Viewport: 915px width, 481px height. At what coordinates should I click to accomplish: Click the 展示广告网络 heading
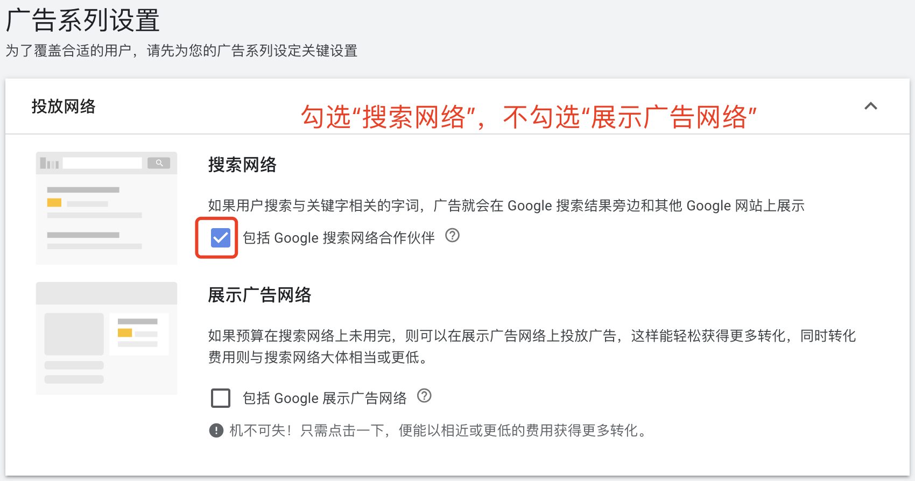(x=259, y=295)
